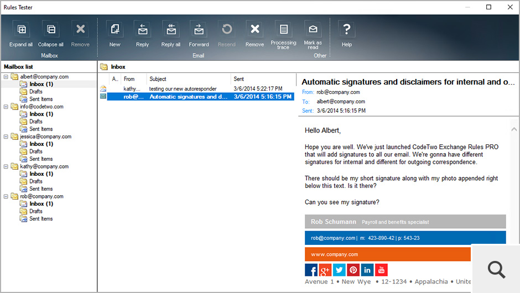520x293 pixels.
Task: Forward the selected email
Action: (x=199, y=30)
